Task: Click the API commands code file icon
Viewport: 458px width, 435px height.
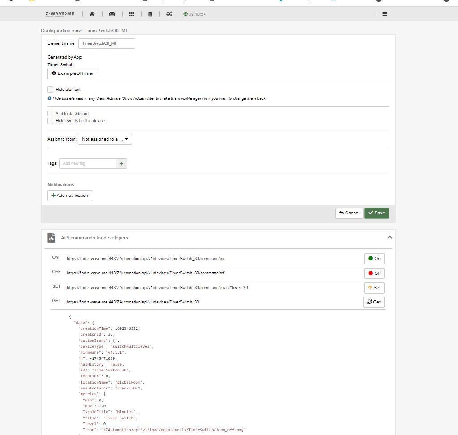Action: [x=51, y=238]
